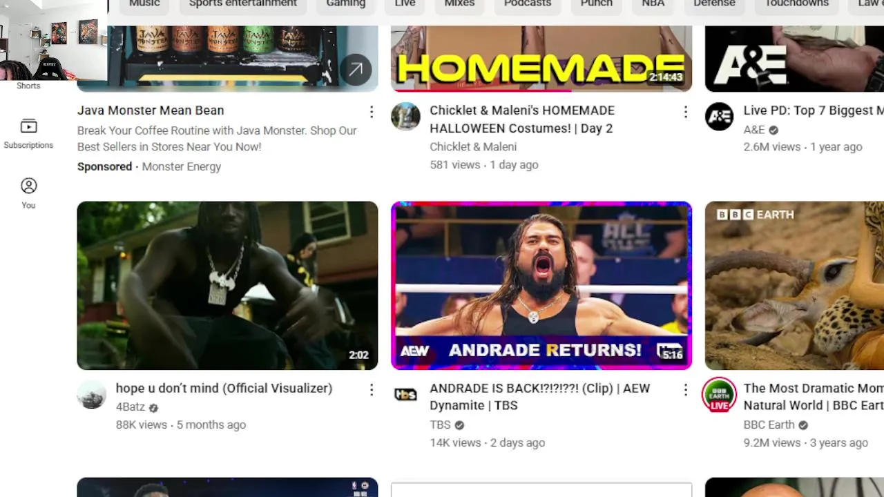Viewport: 884px width, 497px height.
Task: Open Chicklet & Maleni's HOMEMADE HALLOWEEN Costumes title
Action: [x=522, y=119]
